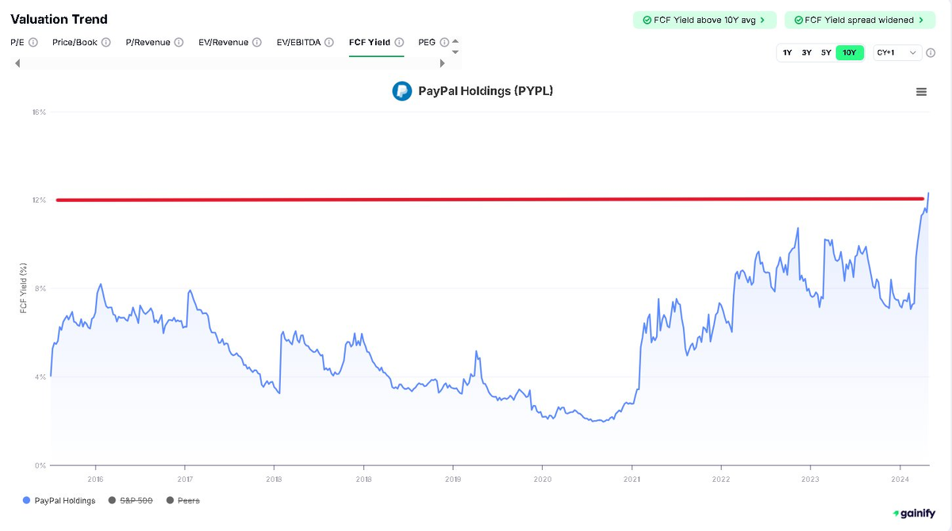
Task: Switch to the PEG tab
Action: tap(427, 43)
